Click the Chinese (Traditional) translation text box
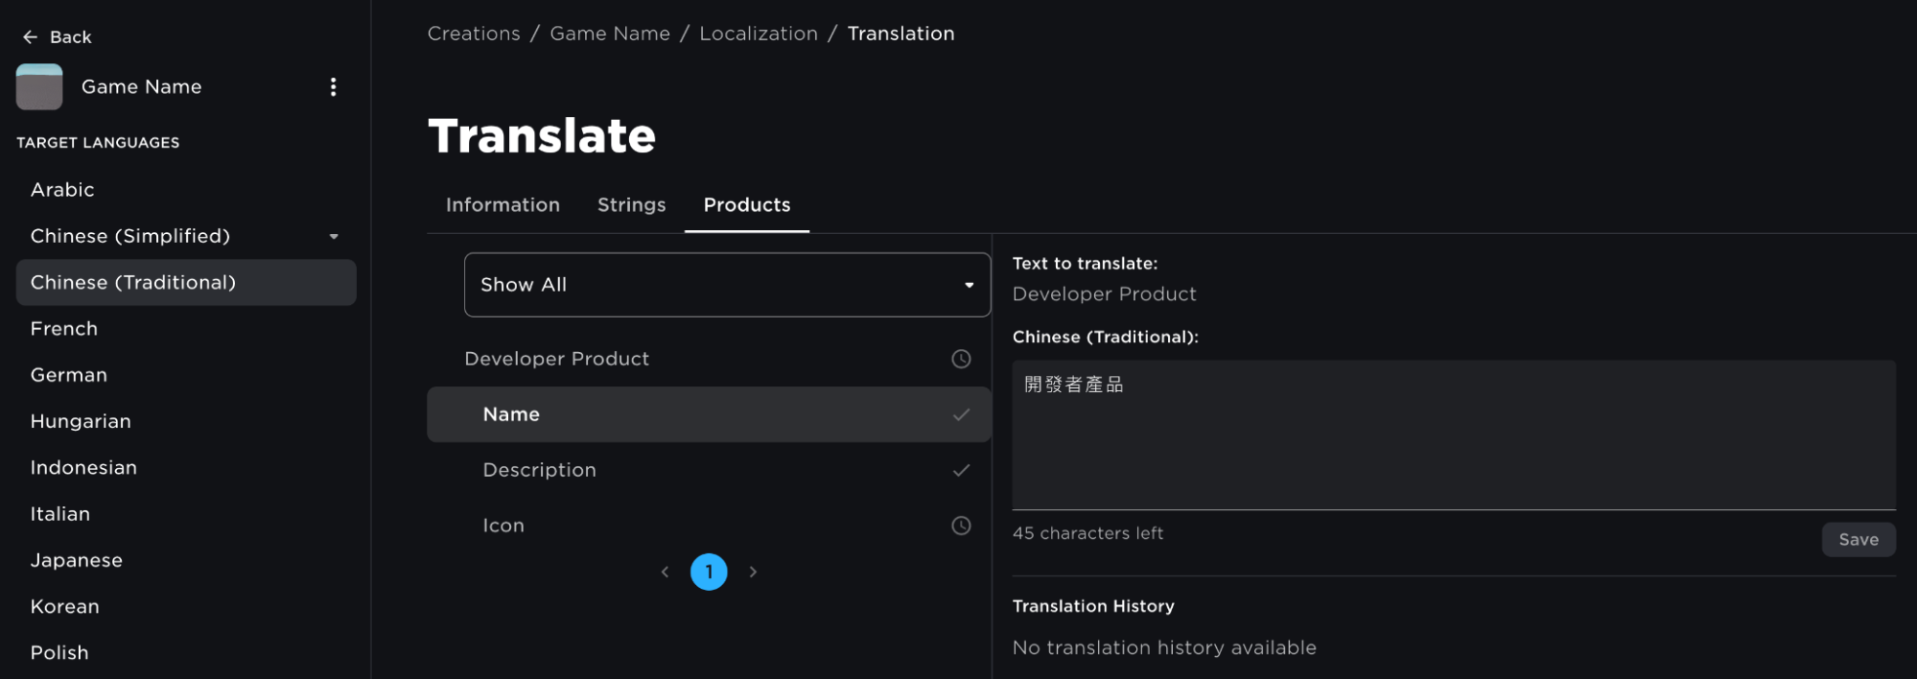This screenshot has width=1917, height=679. (1453, 434)
